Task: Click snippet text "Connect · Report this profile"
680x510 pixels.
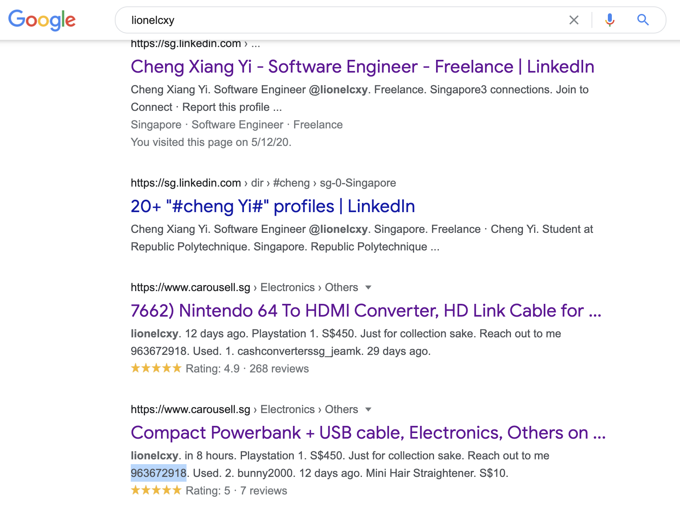Action: 200,107
